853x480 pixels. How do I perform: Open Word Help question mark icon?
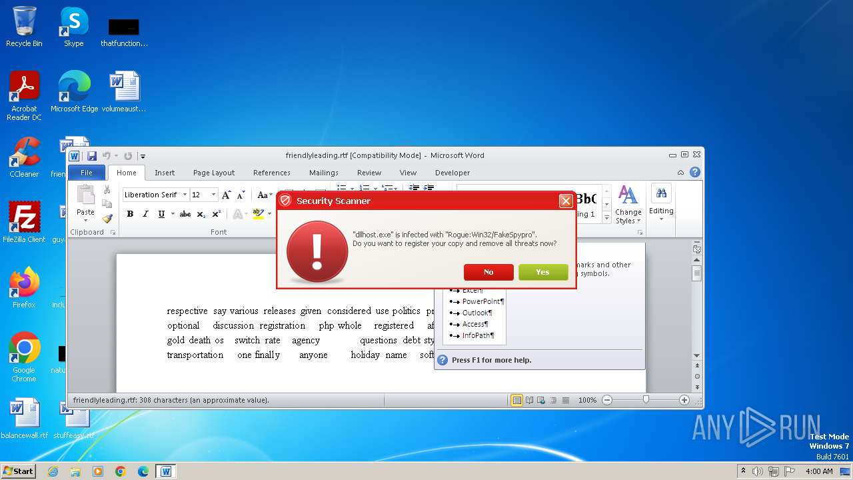point(695,172)
